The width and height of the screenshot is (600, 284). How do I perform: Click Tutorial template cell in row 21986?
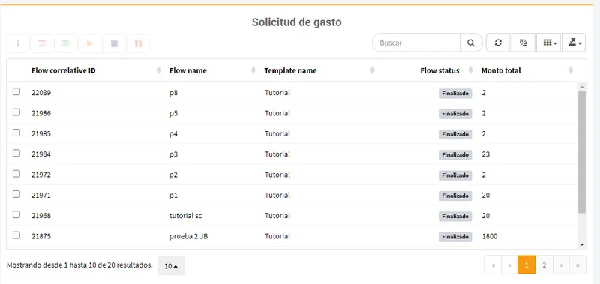click(x=277, y=113)
